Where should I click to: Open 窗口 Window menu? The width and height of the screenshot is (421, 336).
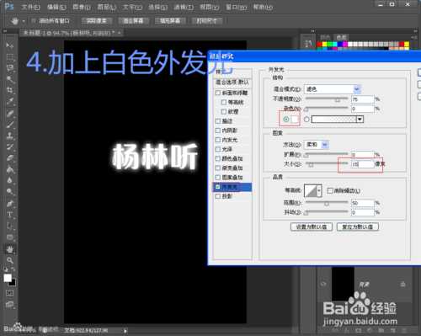(237, 7)
